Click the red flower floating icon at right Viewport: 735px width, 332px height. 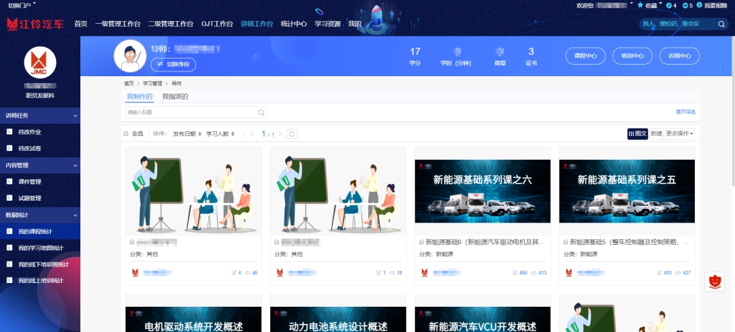(x=715, y=282)
